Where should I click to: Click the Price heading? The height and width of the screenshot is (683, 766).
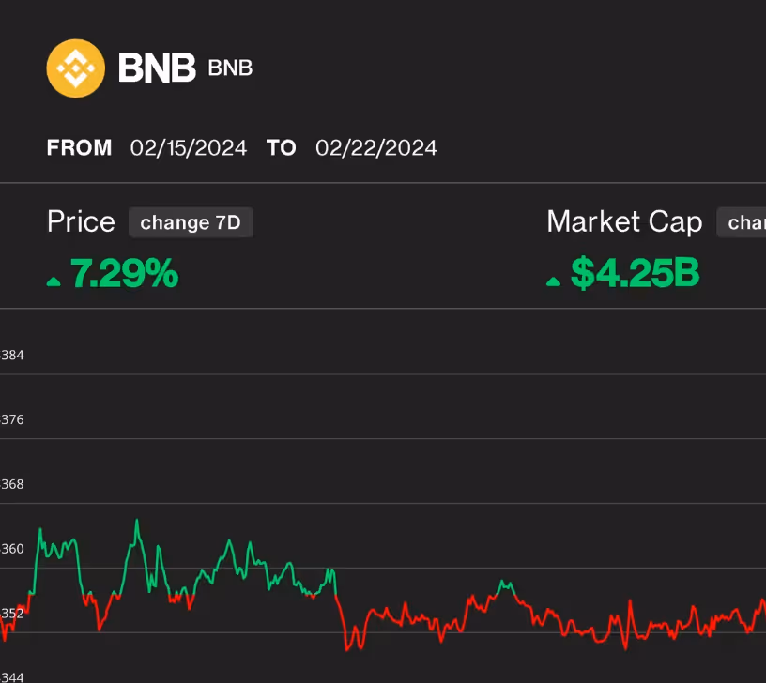click(81, 222)
